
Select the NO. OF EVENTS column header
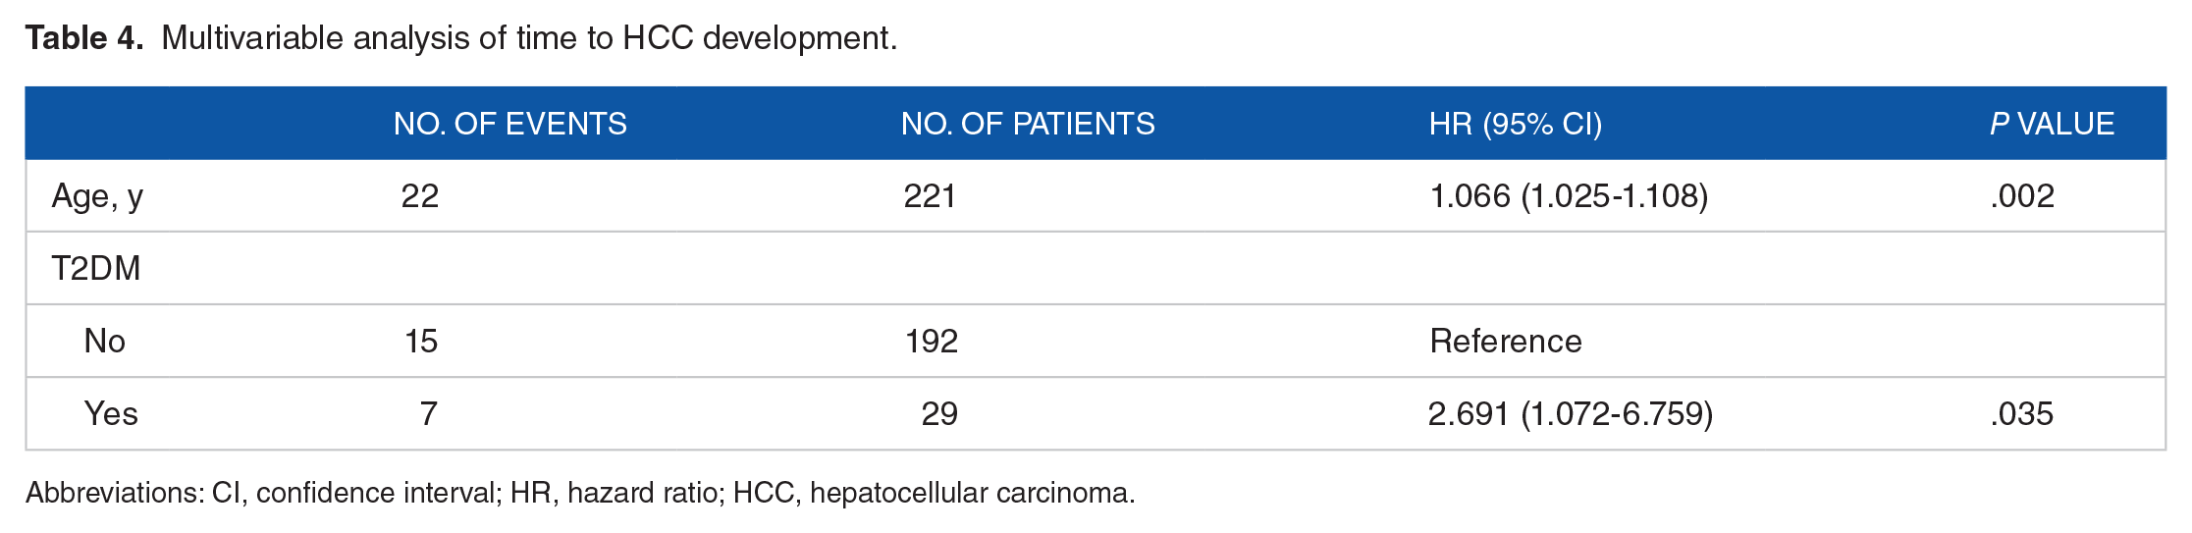[x=510, y=124]
